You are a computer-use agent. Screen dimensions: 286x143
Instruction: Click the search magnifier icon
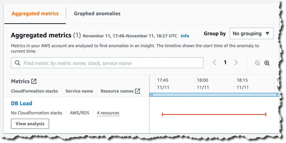click(x=18, y=63)
